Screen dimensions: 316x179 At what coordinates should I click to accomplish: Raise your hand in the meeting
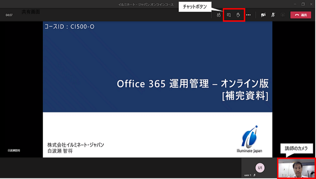click(x=238, y=15)
